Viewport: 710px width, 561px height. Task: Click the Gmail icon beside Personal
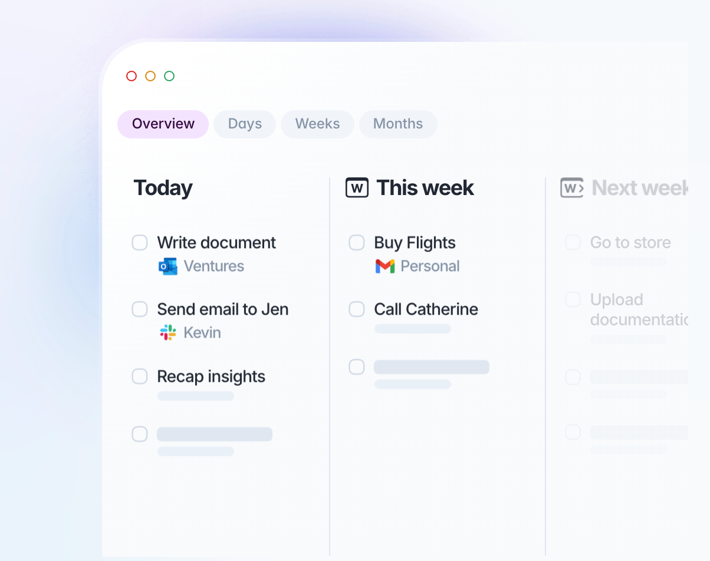(385, 266)
